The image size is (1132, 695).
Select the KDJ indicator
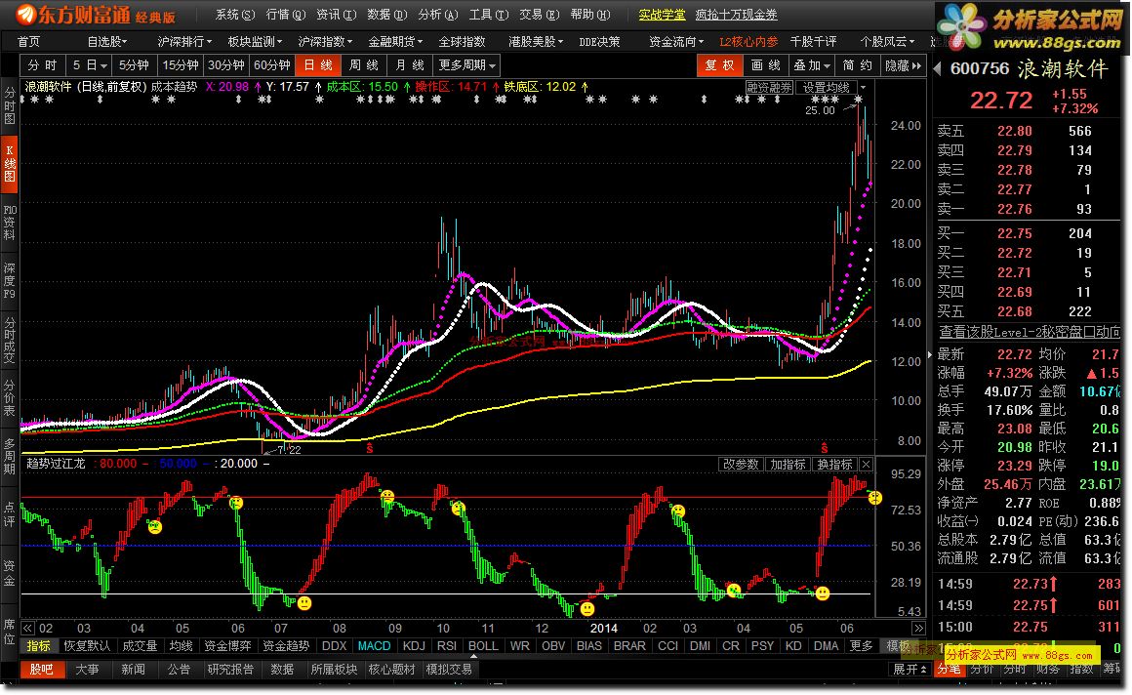(414, 646)
